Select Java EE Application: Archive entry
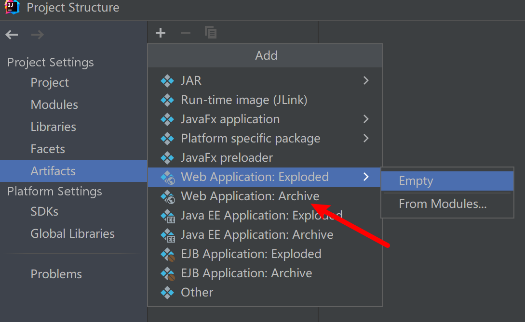Screen dimensions: 525x322 click(256, 234)
